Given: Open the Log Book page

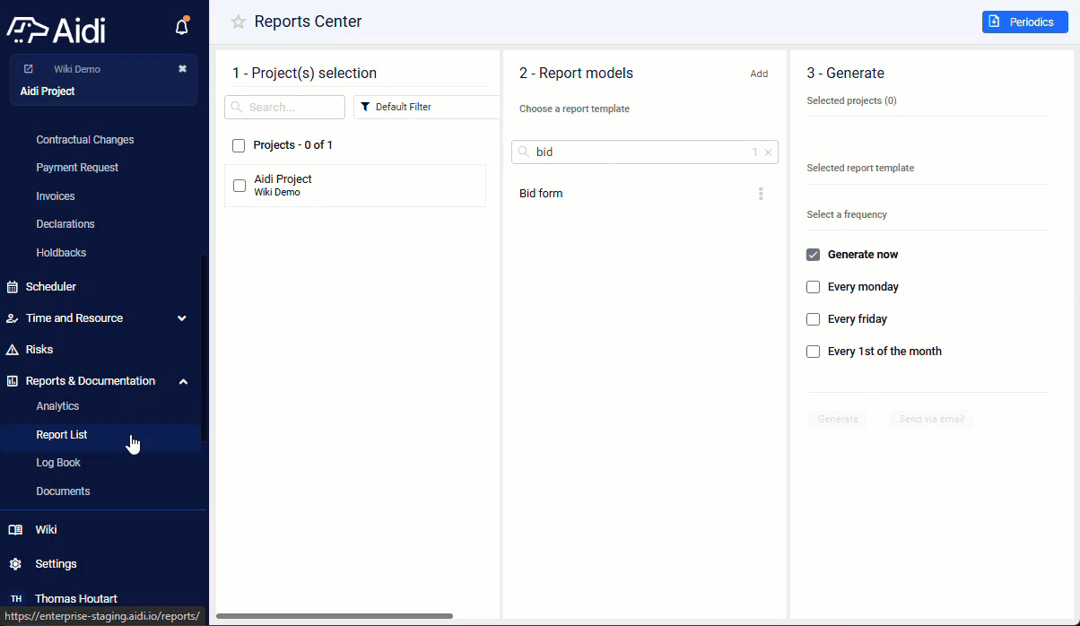Looking at the screenshot, I should [x=58, y=463].
